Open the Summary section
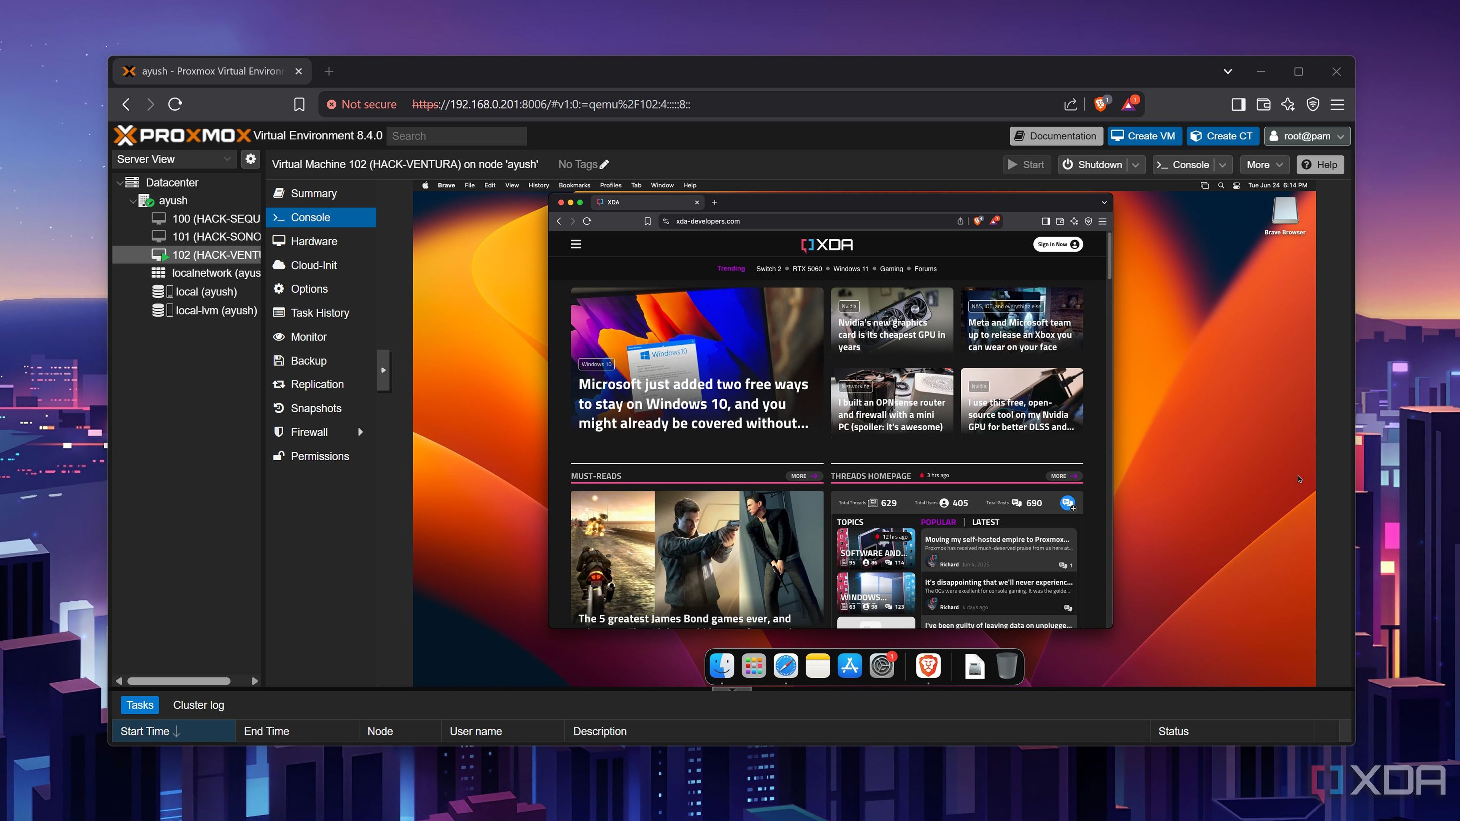The height and width of the screenshot is (821, 1460). point(321,193)
